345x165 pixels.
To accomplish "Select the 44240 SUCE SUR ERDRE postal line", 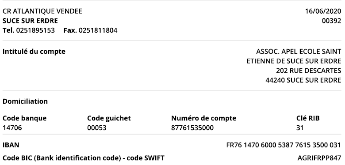I will coord(303,80).
